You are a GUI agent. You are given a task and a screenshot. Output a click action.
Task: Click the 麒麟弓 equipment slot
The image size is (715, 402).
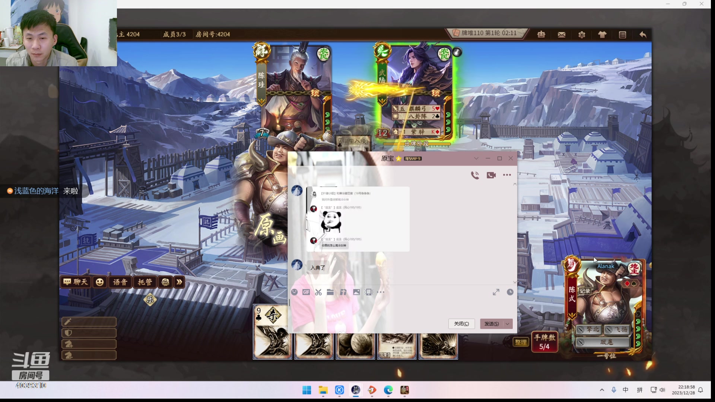[416, 109]
